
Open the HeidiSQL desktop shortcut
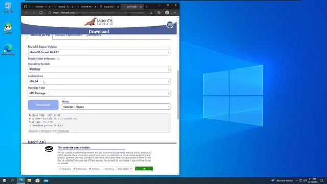tap(8, 29)
